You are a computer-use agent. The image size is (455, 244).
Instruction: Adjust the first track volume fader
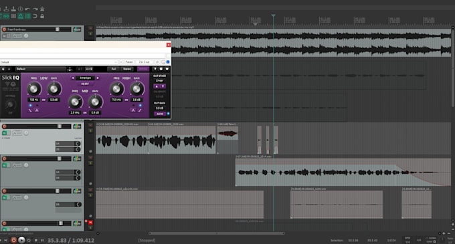[x=58, y=29]
